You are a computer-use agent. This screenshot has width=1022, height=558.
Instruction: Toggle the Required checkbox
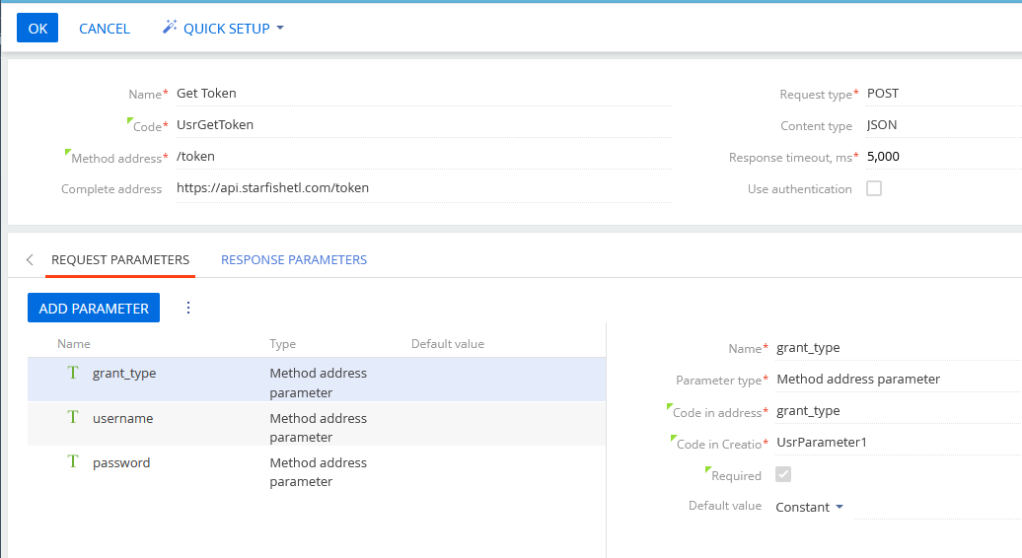pos(783,474)
